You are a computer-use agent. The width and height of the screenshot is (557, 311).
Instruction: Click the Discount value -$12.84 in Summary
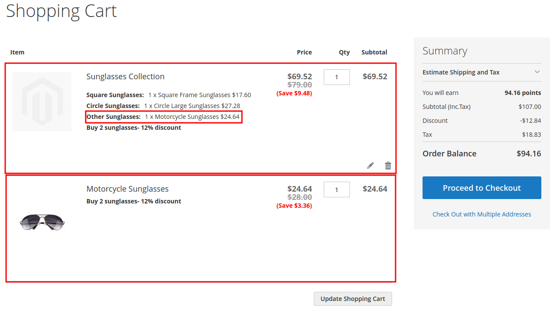pos(530,121)
